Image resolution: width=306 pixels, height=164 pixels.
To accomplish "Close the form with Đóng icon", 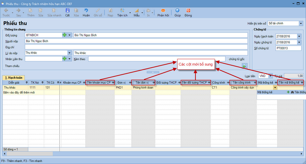I will (188, 10).
